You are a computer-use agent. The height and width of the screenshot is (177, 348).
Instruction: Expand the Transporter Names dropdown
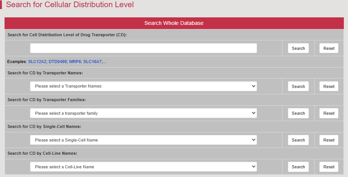coord(144,86)
